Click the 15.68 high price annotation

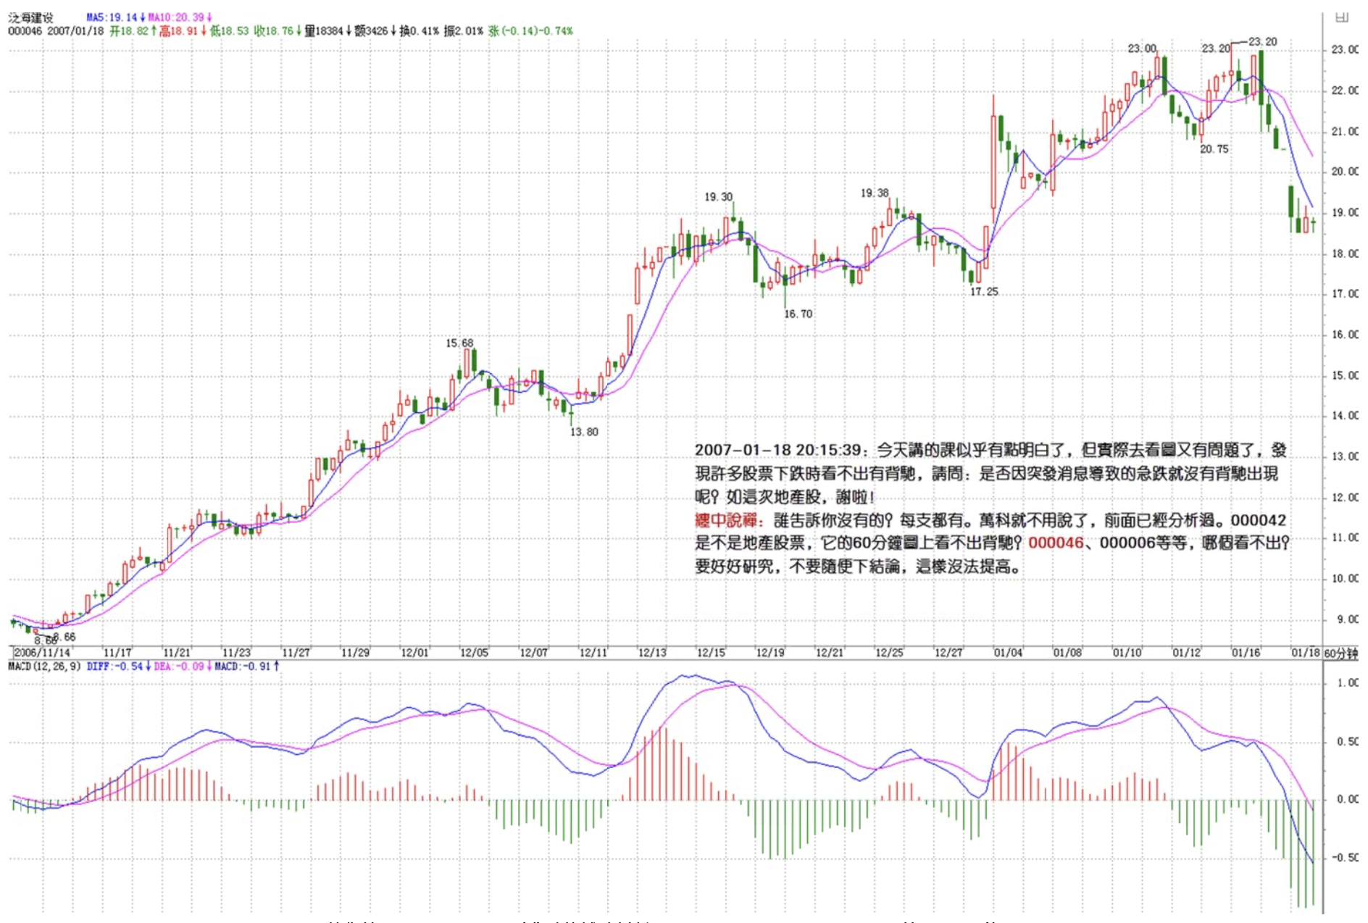click(459, 343)
